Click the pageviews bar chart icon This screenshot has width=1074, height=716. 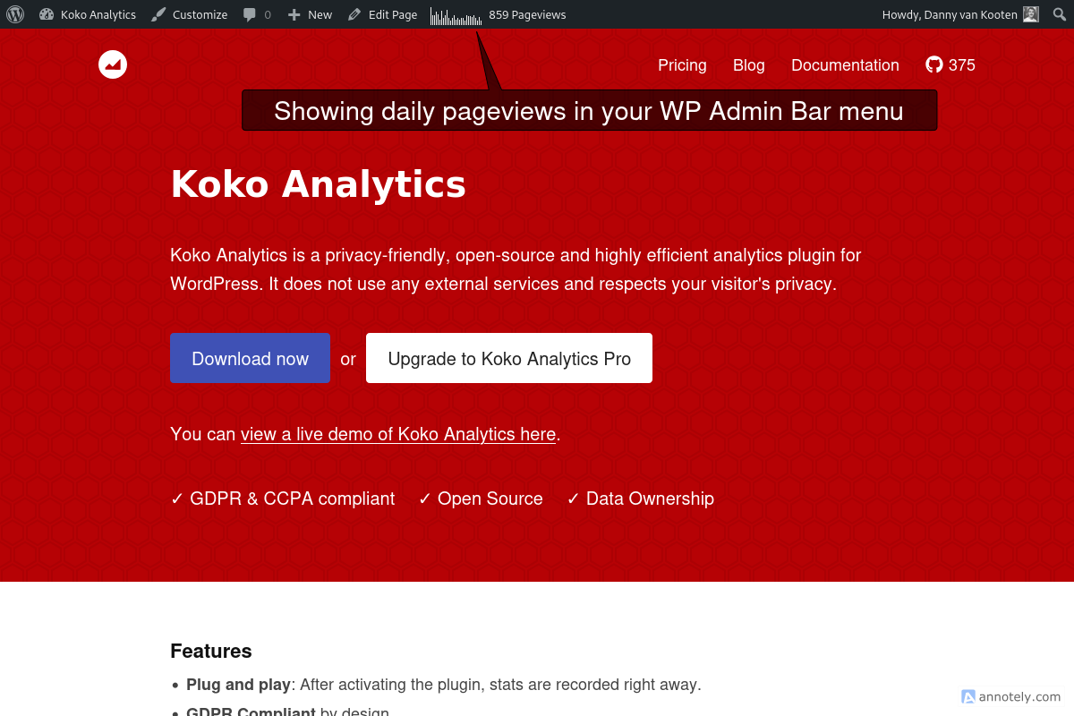click(455, 14)
